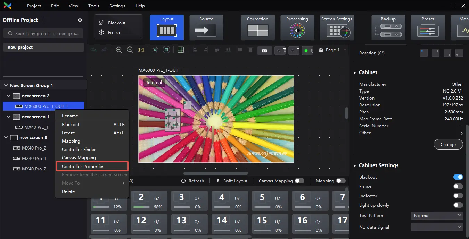This screenshot has height=239, width=469.
Task: Open the Processing color wheel module
Action: (x=297, y=27)
